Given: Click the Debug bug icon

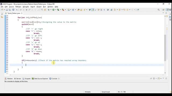Looking at the screenshot, I should pos(49,10).
